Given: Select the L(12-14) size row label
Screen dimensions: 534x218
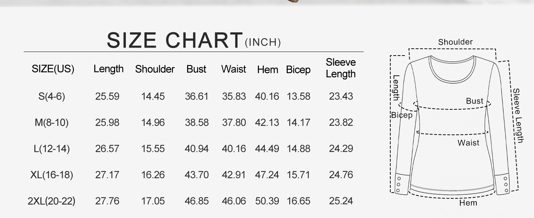Looking at the screenshot, I should pyautogui.click(x=51, y=149).
